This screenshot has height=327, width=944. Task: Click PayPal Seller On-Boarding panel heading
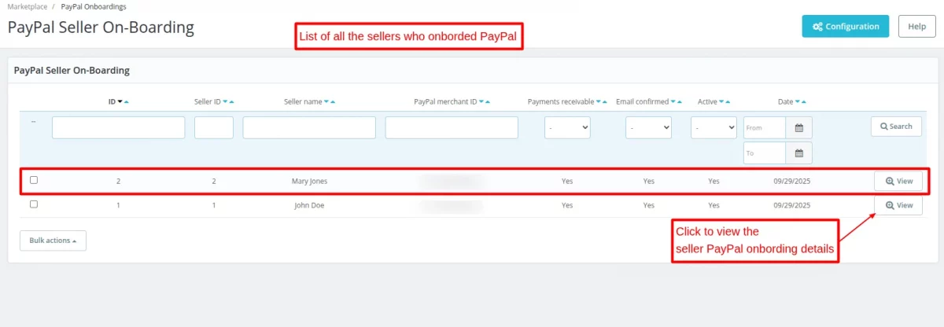[72, 70]
